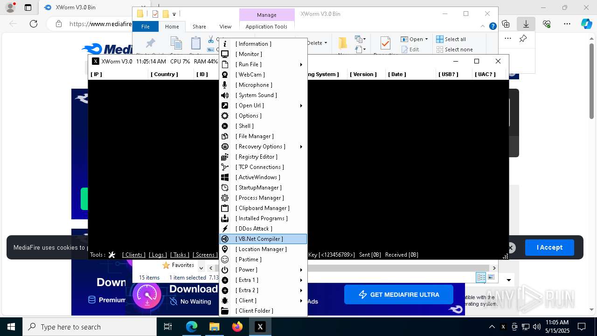The width and height of the screenshot is (597, 336).
Task: Switch Explorer to details view
Action: pyautogui.click(x=481, y=277)
